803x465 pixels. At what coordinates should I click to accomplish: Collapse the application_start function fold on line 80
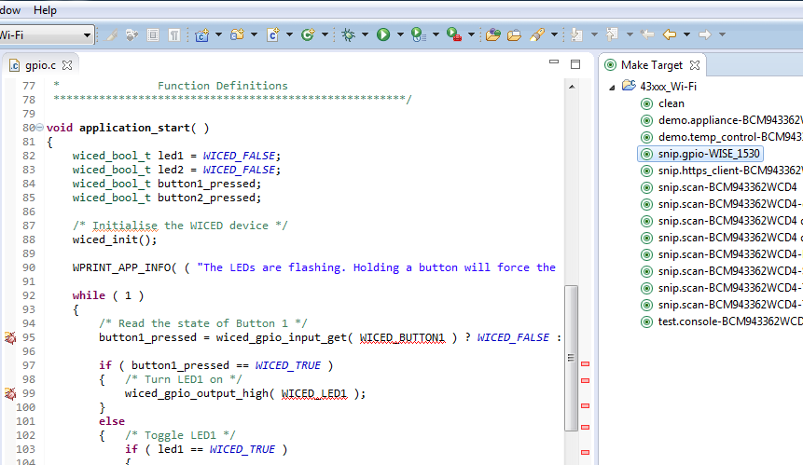tap(39, 128)
